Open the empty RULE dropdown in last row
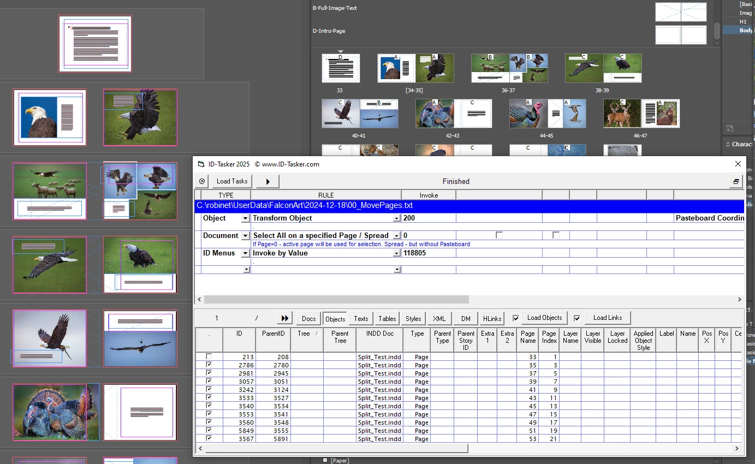 [x=397, y=270]
